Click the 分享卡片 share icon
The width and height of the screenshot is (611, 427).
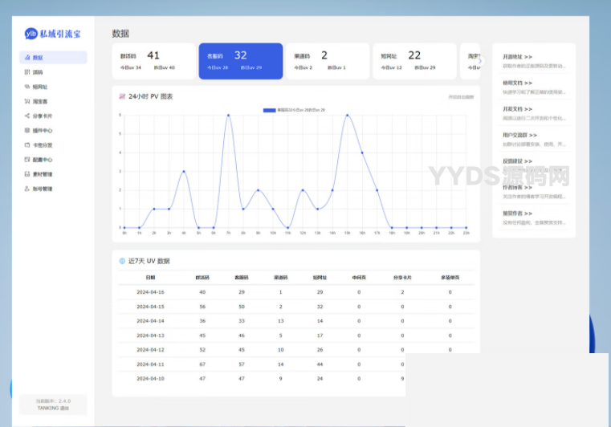point(27,116)
